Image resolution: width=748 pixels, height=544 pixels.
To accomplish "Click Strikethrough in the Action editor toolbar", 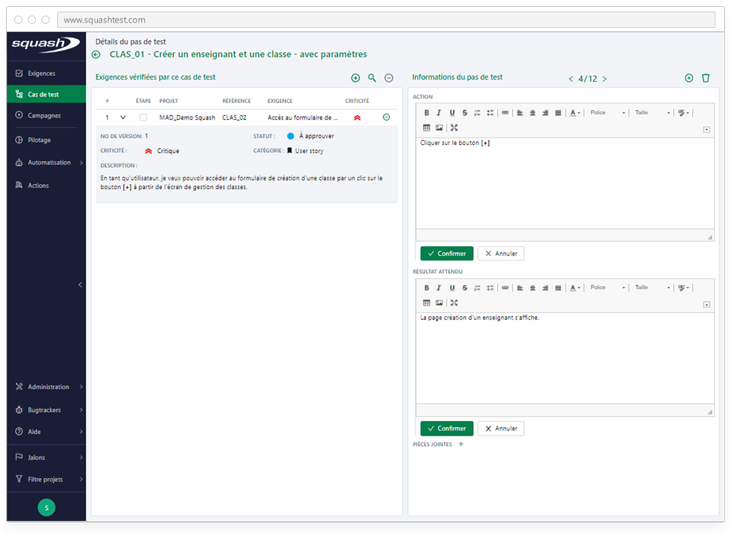I will tap(464, 113).
